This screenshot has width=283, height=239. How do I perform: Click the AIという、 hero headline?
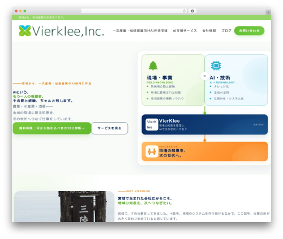point(21,92)
